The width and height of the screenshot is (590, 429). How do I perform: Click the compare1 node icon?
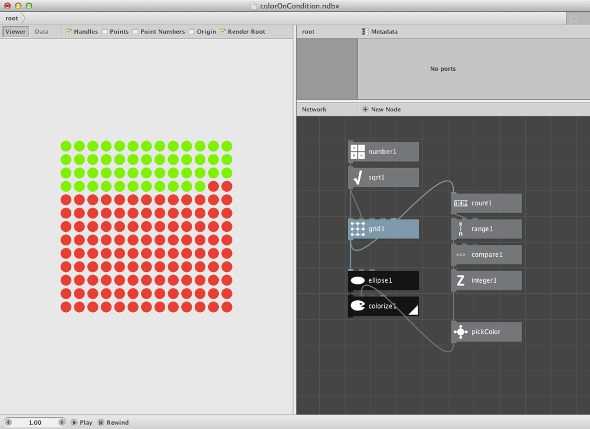(461, 255)
